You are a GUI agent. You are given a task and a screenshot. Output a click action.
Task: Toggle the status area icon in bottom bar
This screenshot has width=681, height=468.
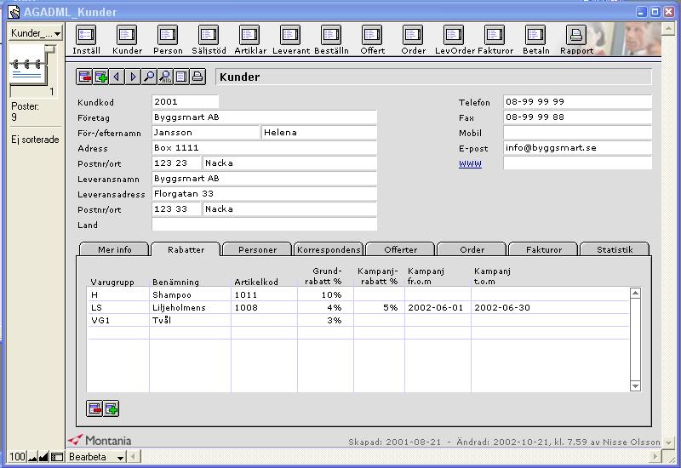point(57,458)
